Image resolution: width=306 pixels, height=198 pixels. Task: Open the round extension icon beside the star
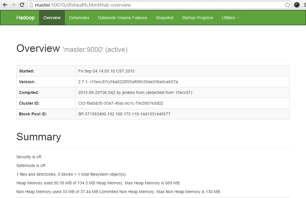tap(297, 5)
